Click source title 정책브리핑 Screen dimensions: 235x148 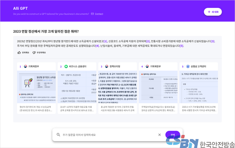pyautogui.click(x=115, y=66)
